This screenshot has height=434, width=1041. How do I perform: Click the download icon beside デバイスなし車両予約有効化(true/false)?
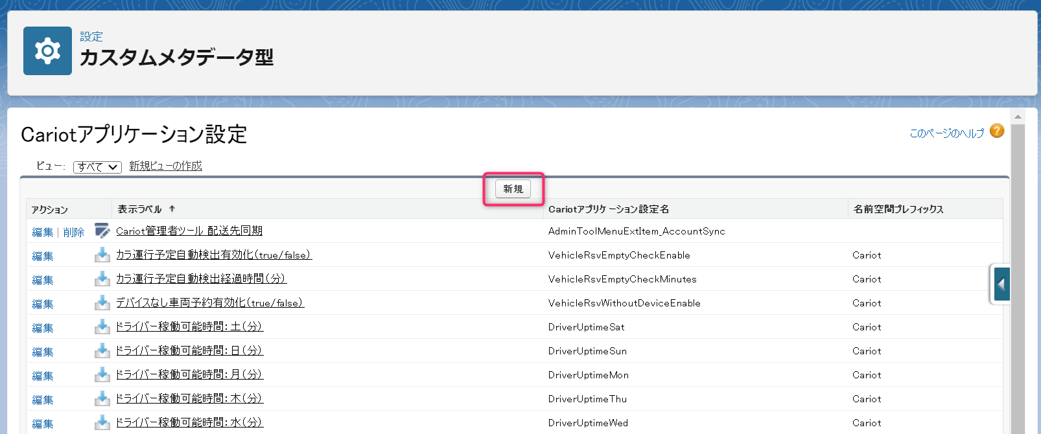point(102,303)
